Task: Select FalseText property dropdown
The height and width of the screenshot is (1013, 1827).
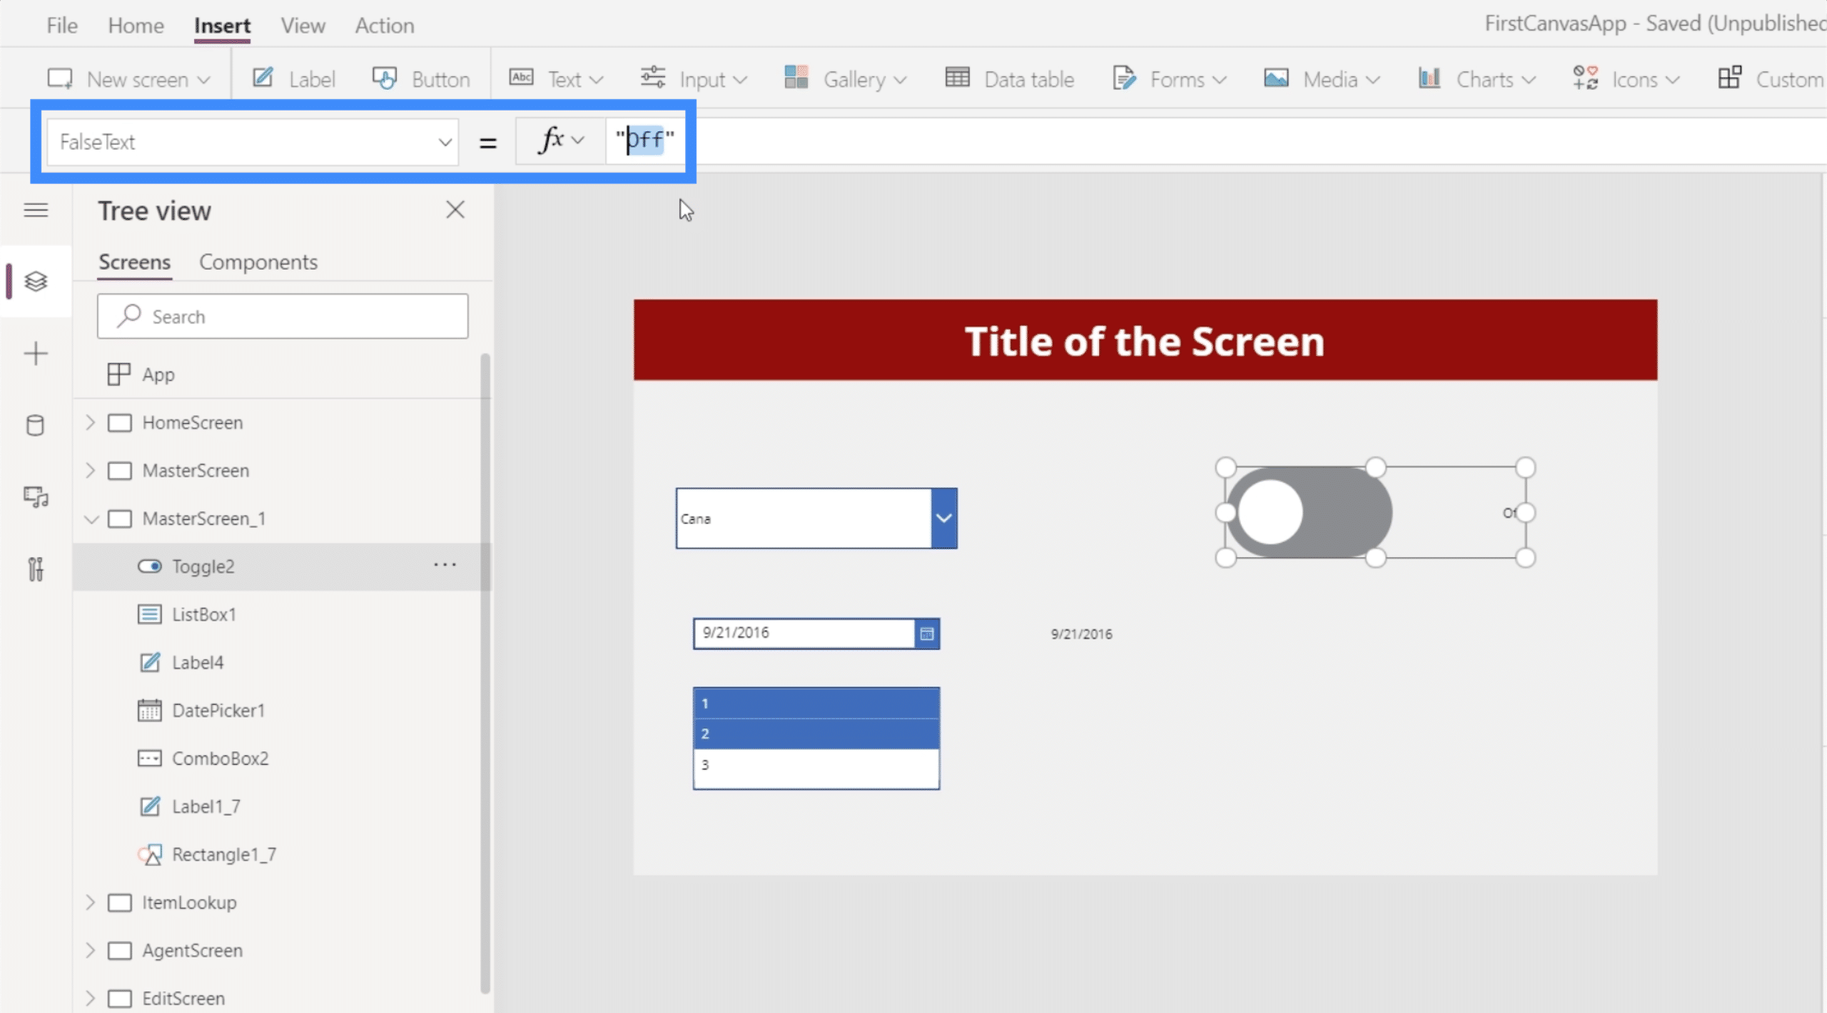Action: (255, 141)
